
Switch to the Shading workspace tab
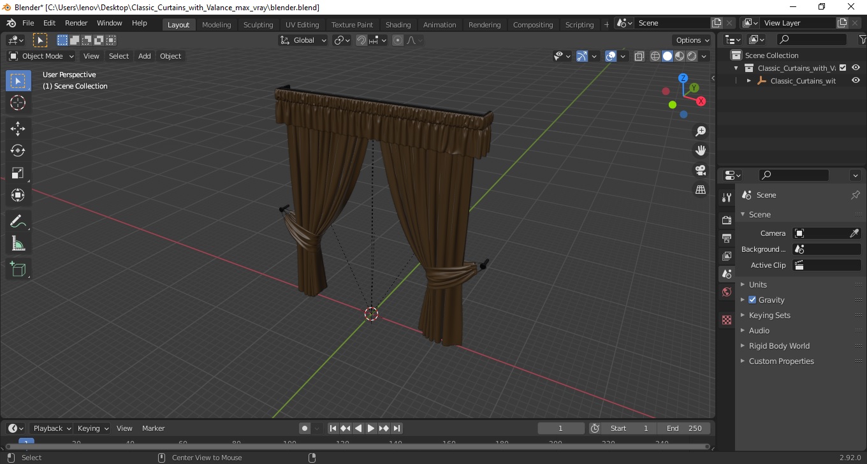tap(398, 24)
